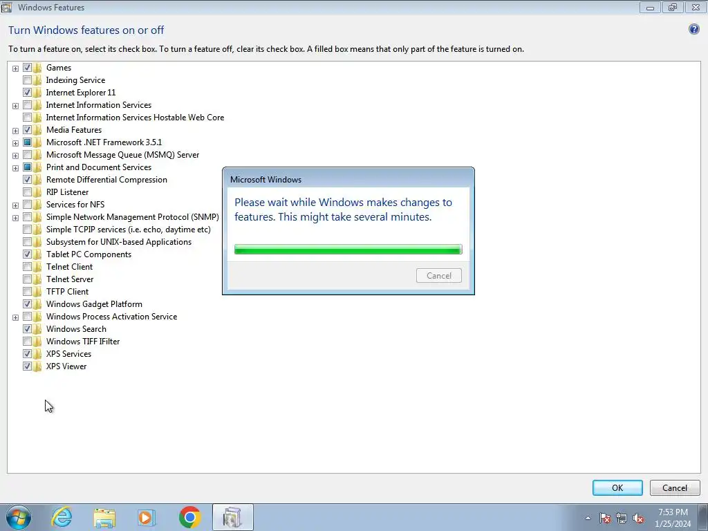The image size is (708, 531).
Task: Click the XPS Viewer folder icon
Action: (37, 366)
